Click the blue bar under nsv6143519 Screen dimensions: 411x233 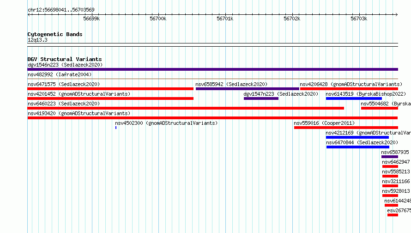tap(354, 98)
